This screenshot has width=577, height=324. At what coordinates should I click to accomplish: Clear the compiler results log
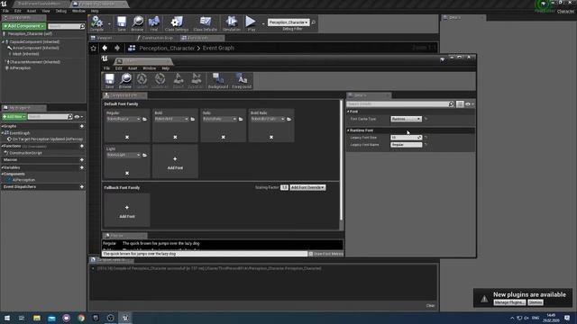(x=430, y=306)
